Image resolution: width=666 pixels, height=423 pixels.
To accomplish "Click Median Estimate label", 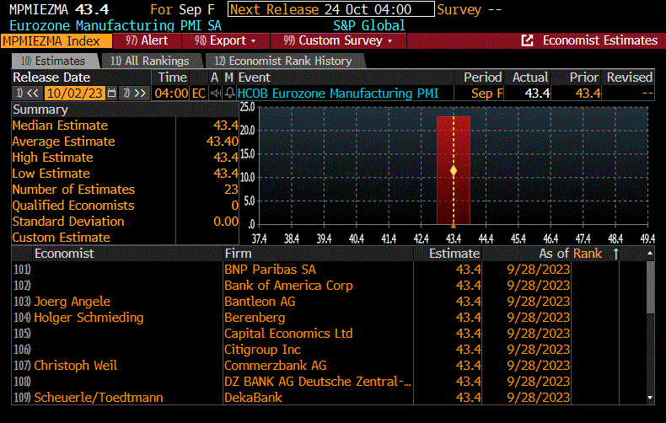I will coord(60,126).
